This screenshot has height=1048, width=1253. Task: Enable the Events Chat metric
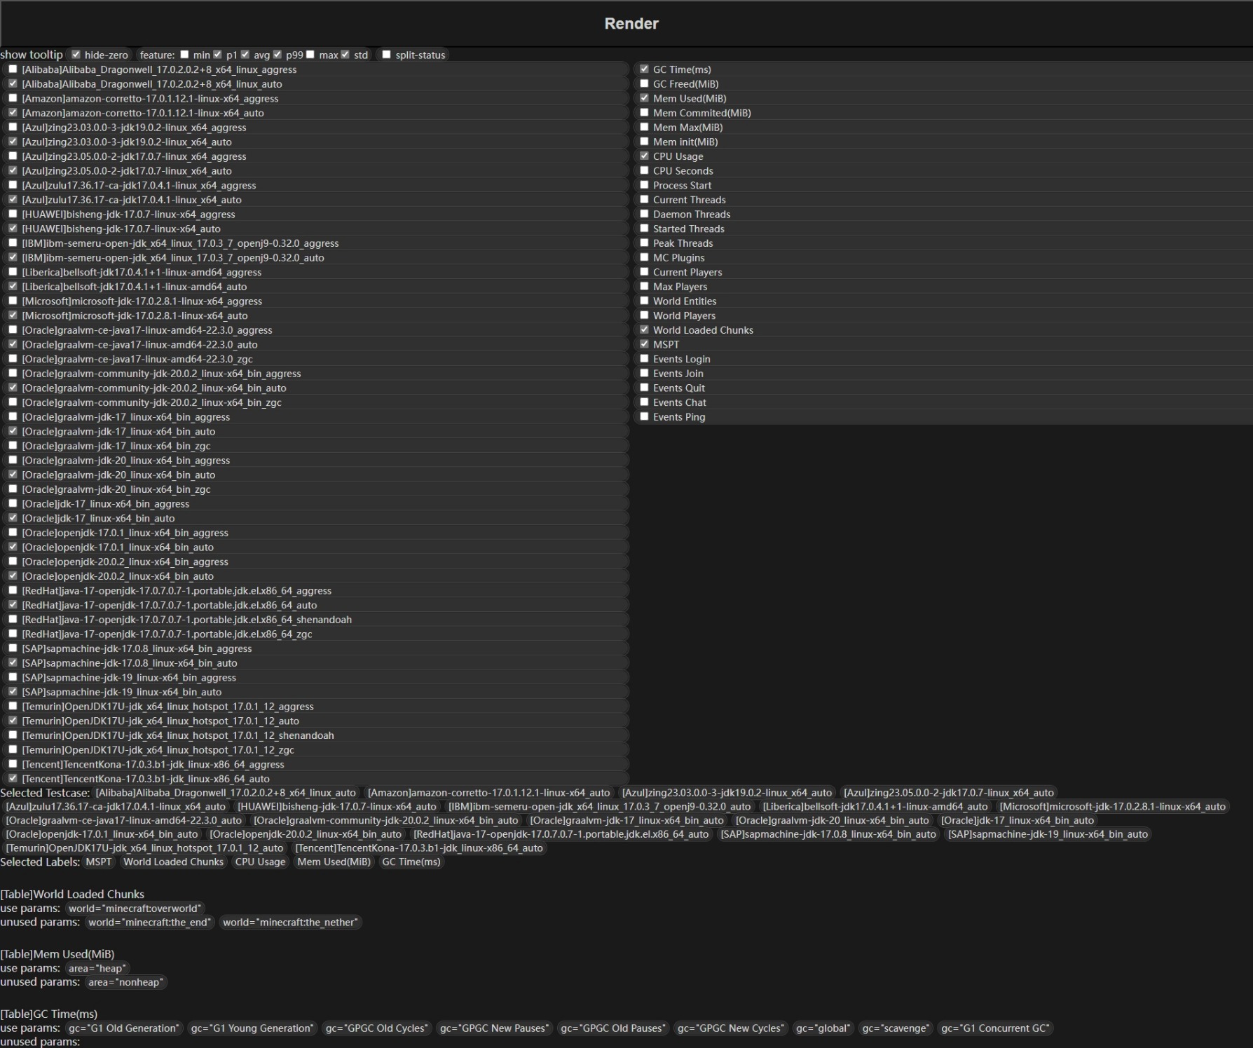coord(645,402)
